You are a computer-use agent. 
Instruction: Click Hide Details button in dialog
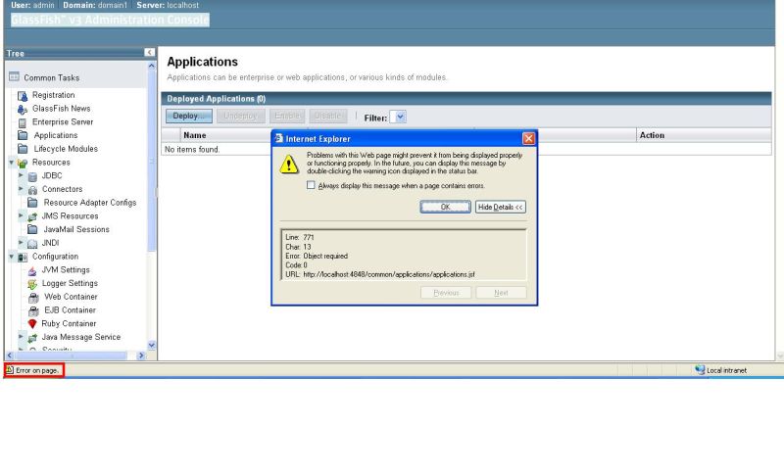(501, 207)
